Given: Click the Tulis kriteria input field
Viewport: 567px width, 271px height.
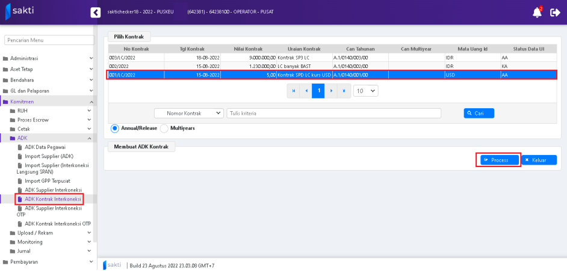Looking at the screenshot, I should [333, 113].
